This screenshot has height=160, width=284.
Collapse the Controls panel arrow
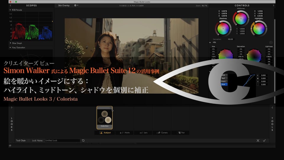coord(273,5)
